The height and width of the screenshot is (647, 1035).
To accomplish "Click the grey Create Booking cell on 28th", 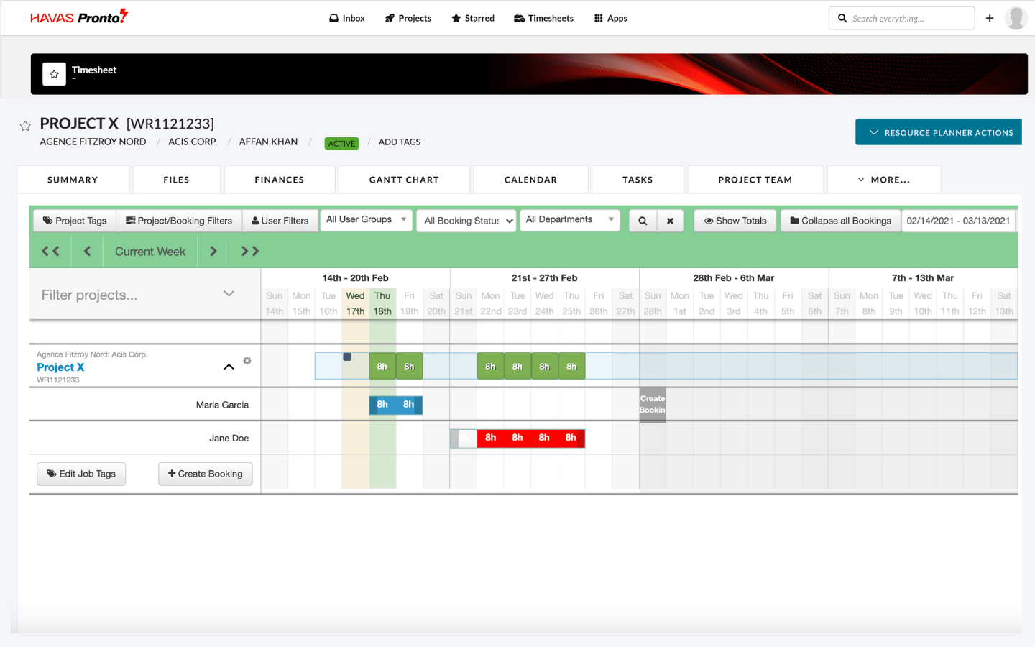I will [x=653, y=405].
